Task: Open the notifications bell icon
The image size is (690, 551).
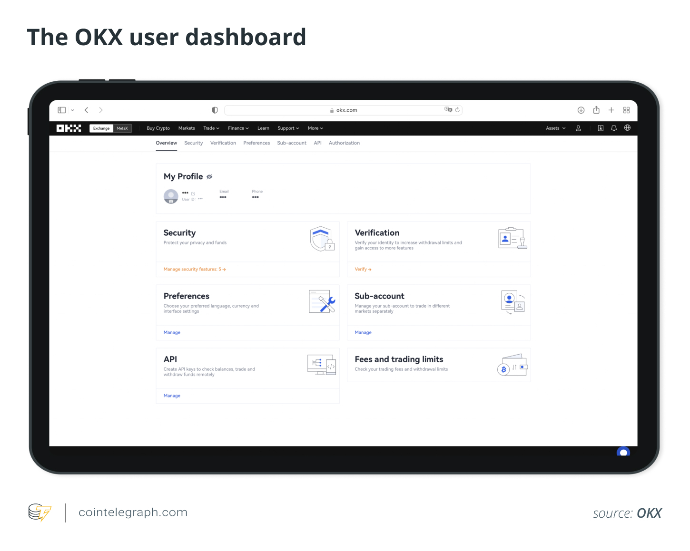Action: 614,128
